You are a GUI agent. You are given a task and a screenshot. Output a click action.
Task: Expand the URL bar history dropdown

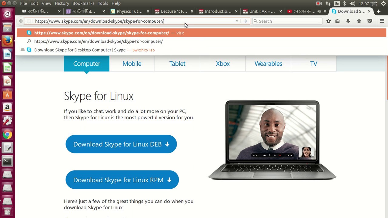[237, 21]
